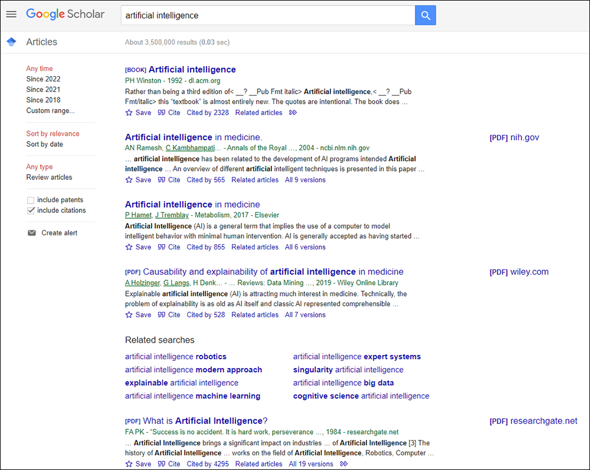Click the Create alert envelope icon
The image size is (590, 470).
(x=32, y=233)
